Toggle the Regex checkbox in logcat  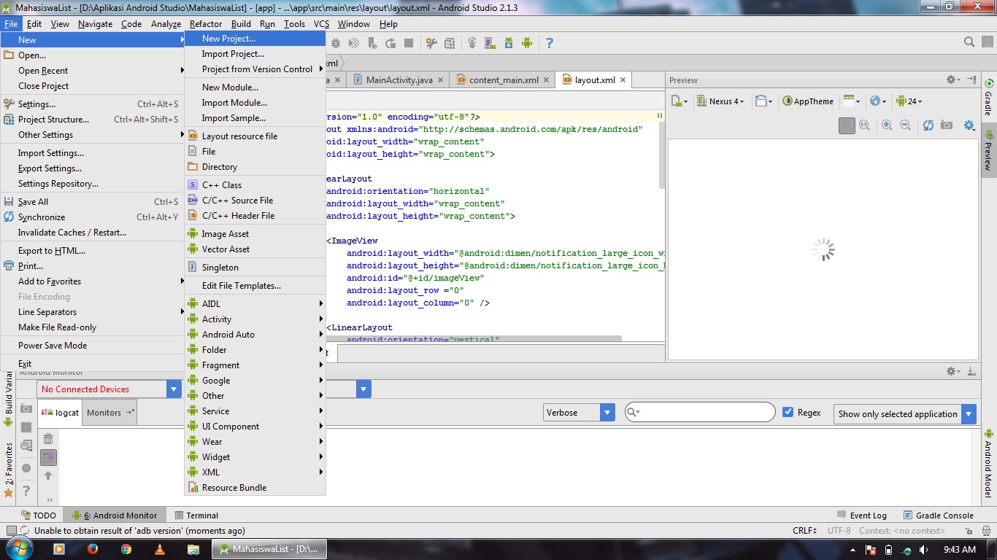(788, 411)
